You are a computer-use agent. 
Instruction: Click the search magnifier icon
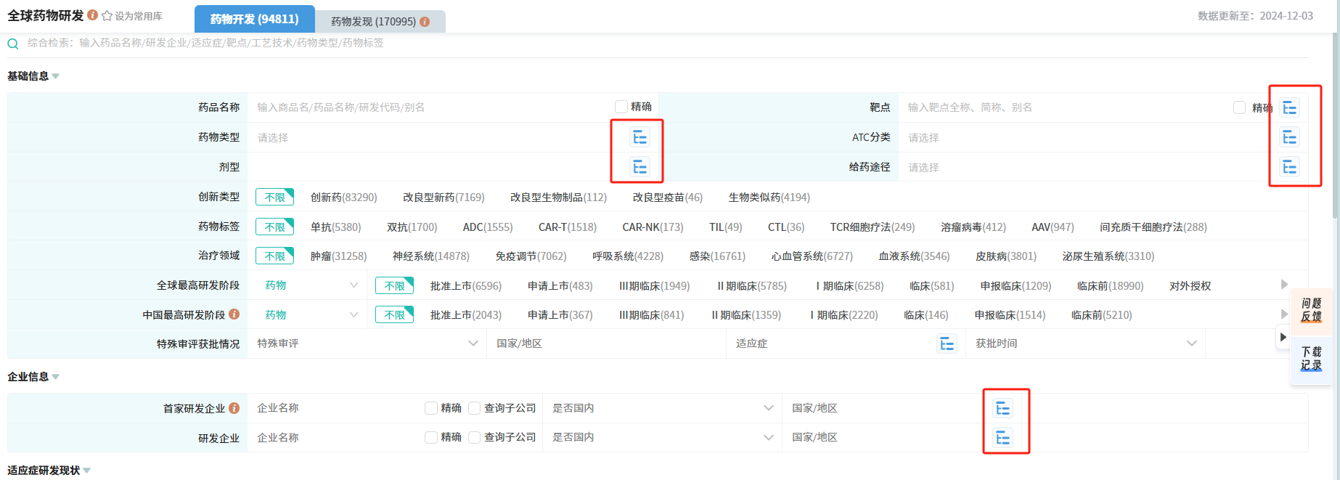point(13,44)
